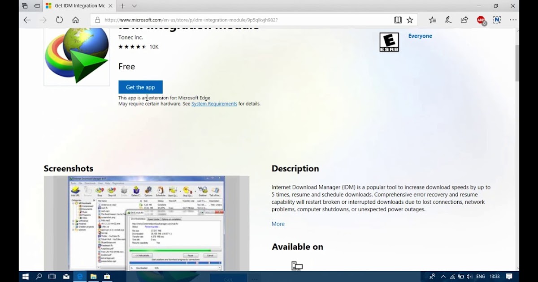
Task: Click the OneNote Web Clipper icon
Action: pyautogui.click(x=497, y=20)
